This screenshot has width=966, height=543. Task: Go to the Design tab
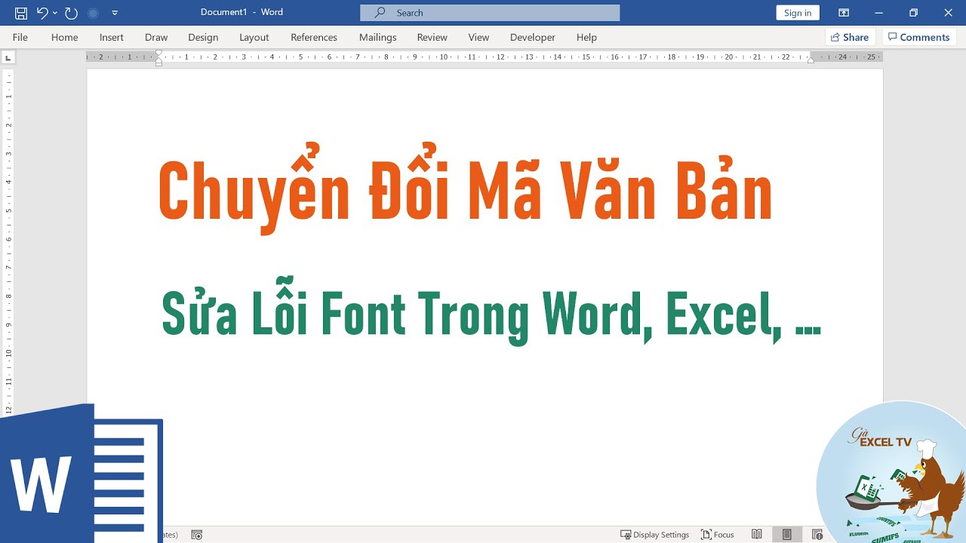click(x=203, y=37)
